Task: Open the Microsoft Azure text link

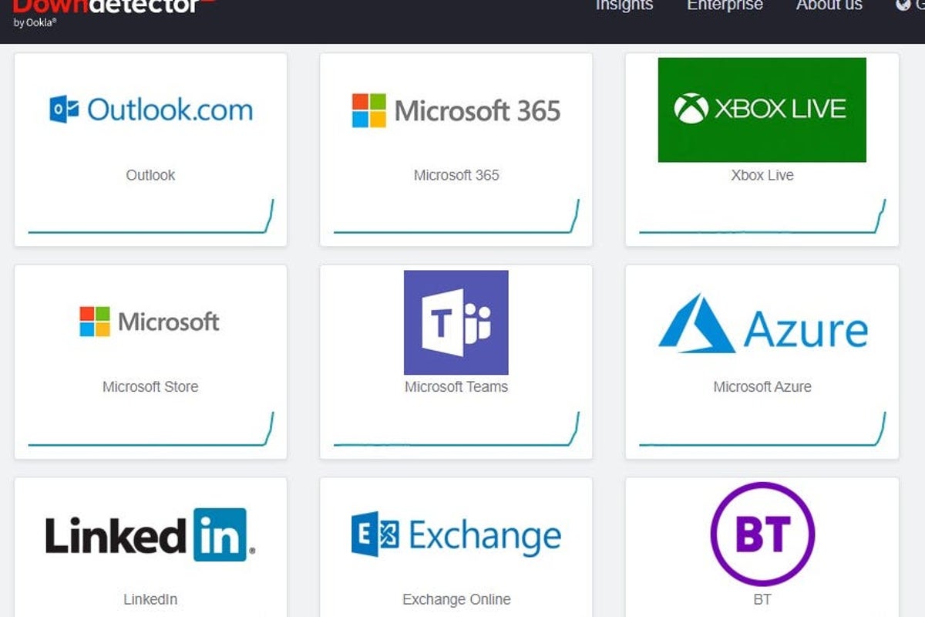Action: 762,387
